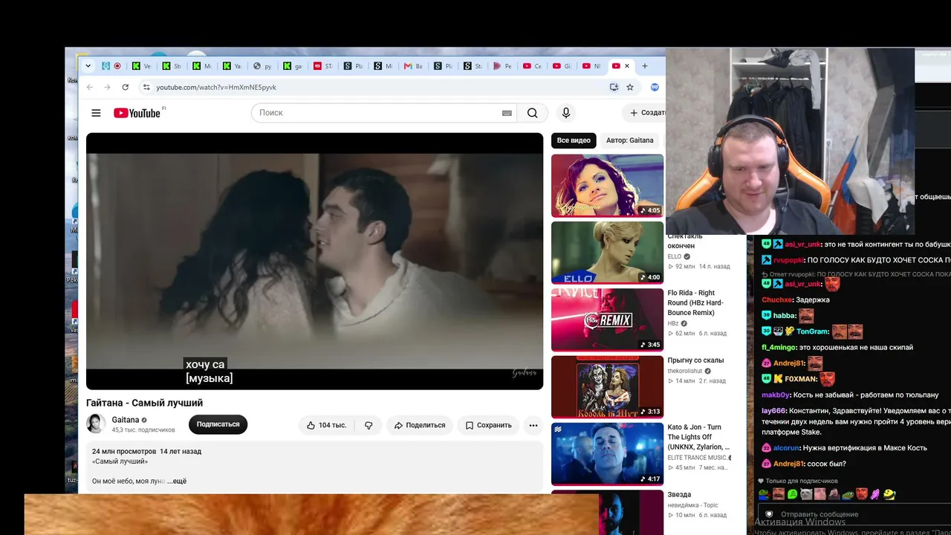
Task: Go to the YouTube home logo
Action: tap(137, 113)
